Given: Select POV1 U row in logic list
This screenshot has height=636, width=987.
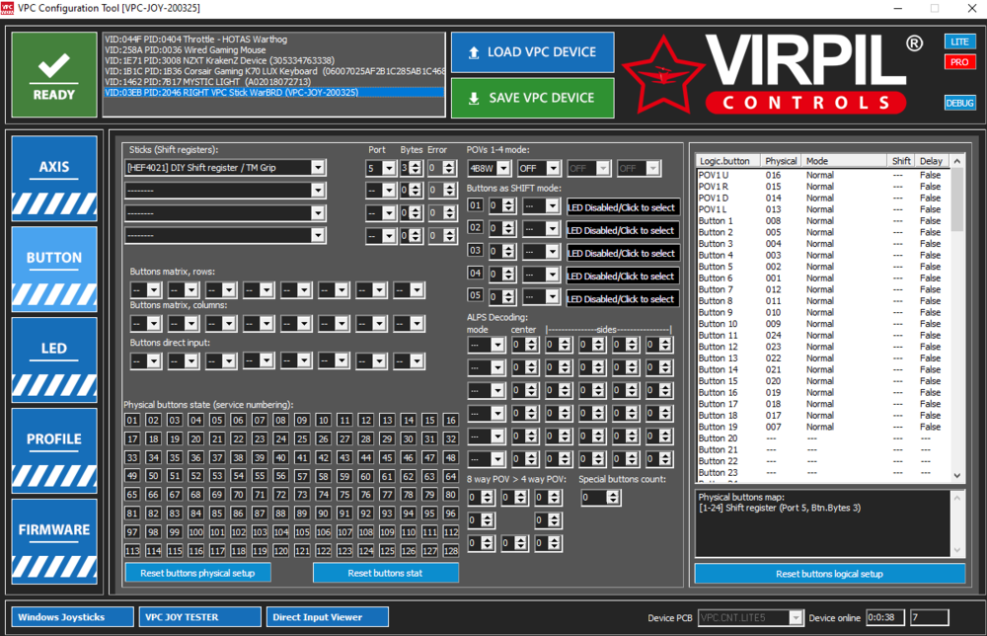Looking at the screenshot, I should pyautogui.click(x=822, y=175).
